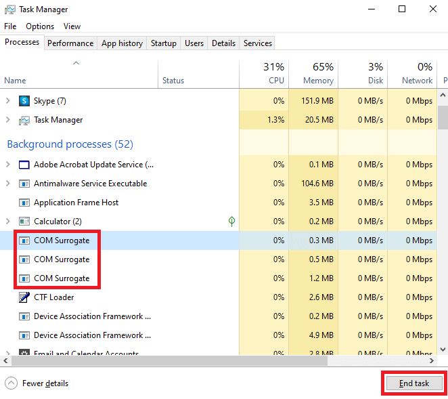This screenshot has height=399, width=448.
Task: Click vertical scrollbar down arrow
Action: (x=443, y=350)
